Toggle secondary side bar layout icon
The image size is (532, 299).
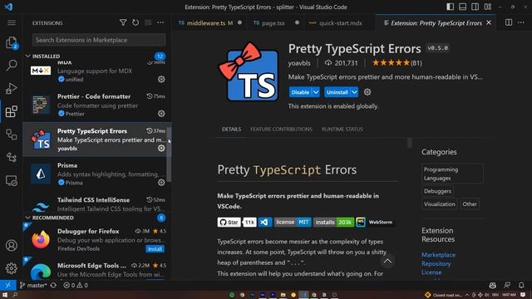[x=475, y=7]
